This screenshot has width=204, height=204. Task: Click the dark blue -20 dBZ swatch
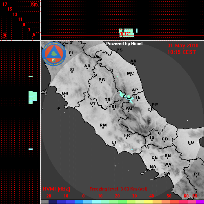pos(53,202)
